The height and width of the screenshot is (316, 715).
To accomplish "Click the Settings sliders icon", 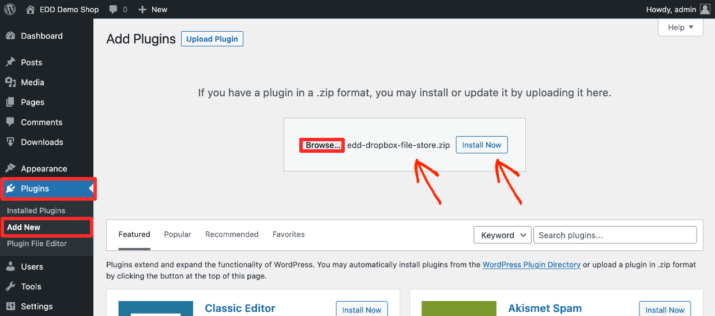I will click(x=10, y=306).
